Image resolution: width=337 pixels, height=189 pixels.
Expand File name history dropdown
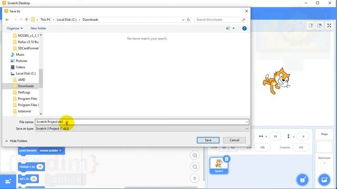point(247,122)
